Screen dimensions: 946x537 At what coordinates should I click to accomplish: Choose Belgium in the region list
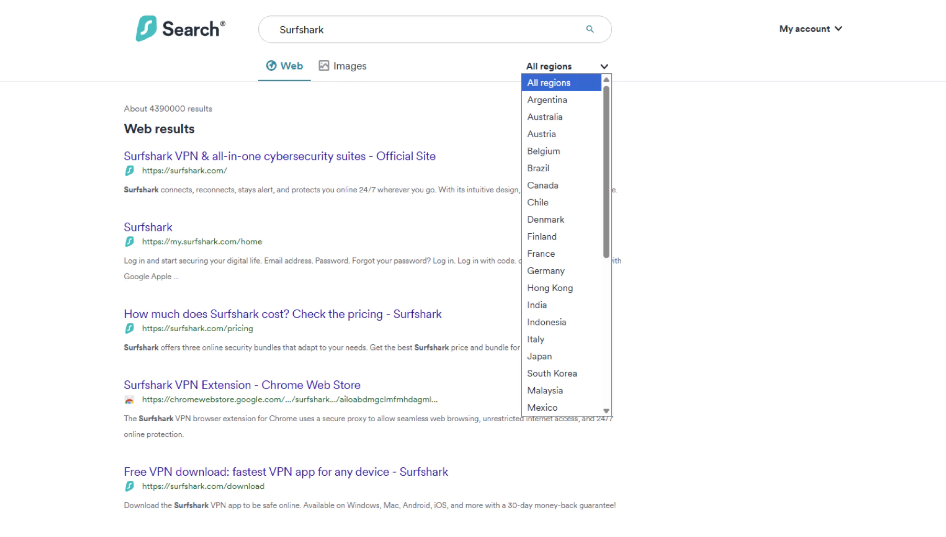pyautogui.click(x=562, y=151)
